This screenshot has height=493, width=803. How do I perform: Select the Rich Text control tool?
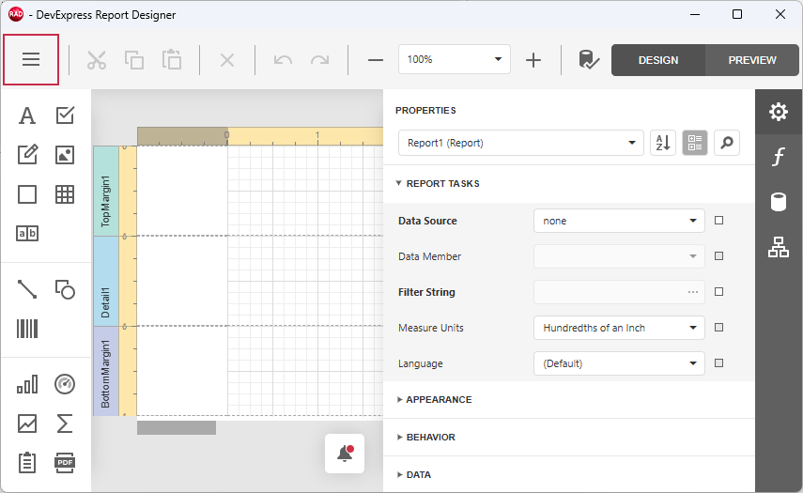[27, 155]
